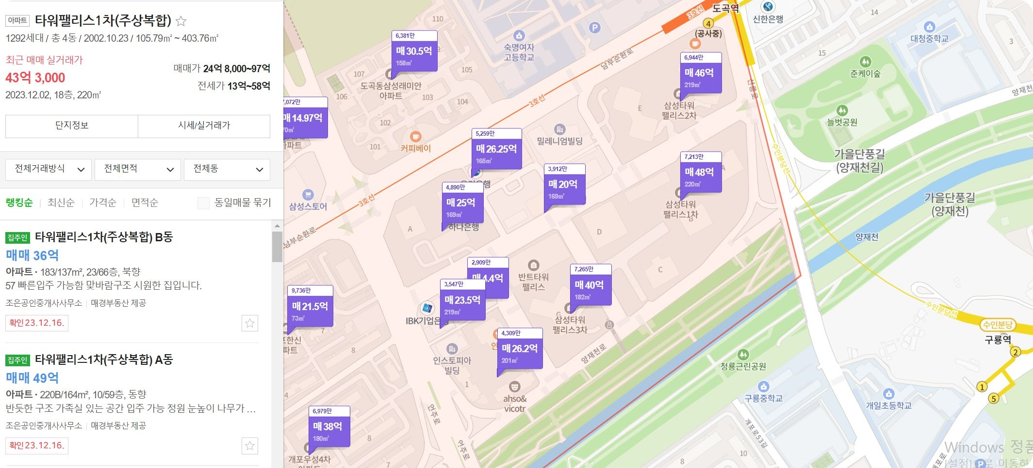The image size is (1033, 468).
Task: Click 개일초등학교 school icon
Action: click(888, 393)
